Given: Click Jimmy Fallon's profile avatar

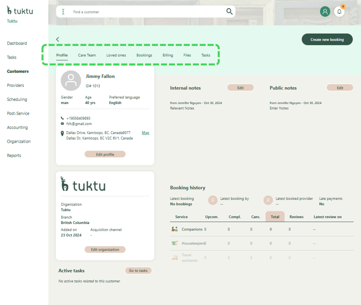Looking at the screenshot, I should [71, 80].
